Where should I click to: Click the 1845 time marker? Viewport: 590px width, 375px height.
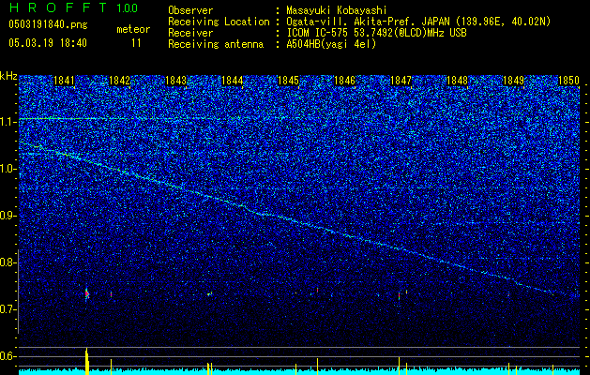(x=288, y=81)
